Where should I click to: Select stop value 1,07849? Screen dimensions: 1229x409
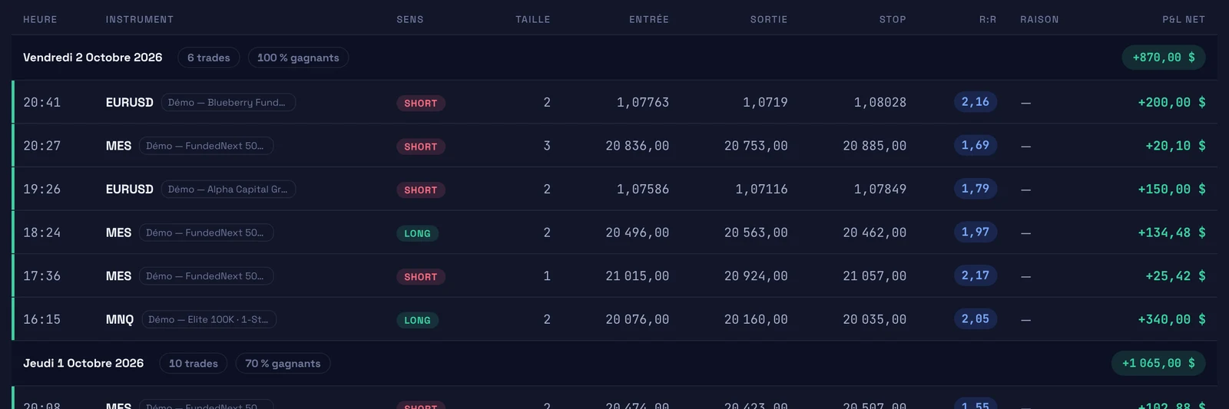point(880,189)
